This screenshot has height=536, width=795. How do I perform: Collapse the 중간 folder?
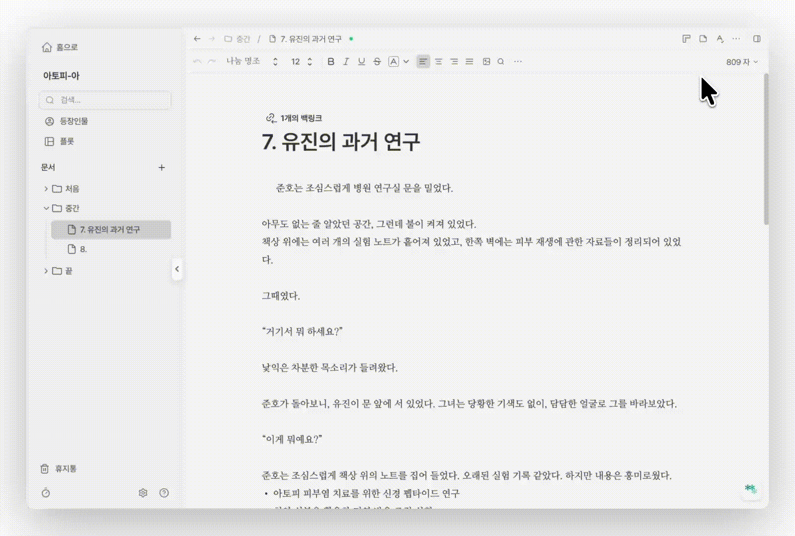click(x=46, y=208)
